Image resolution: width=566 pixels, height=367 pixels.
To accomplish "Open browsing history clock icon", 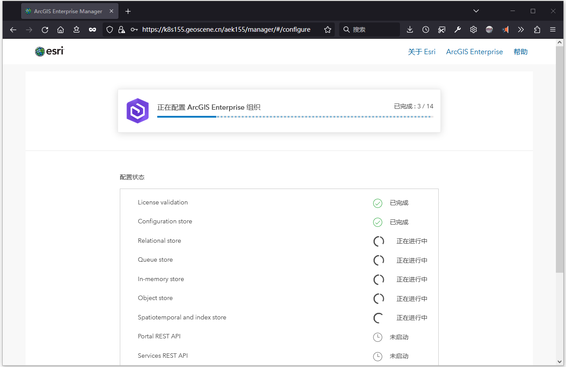I will (x=425, y=30).
